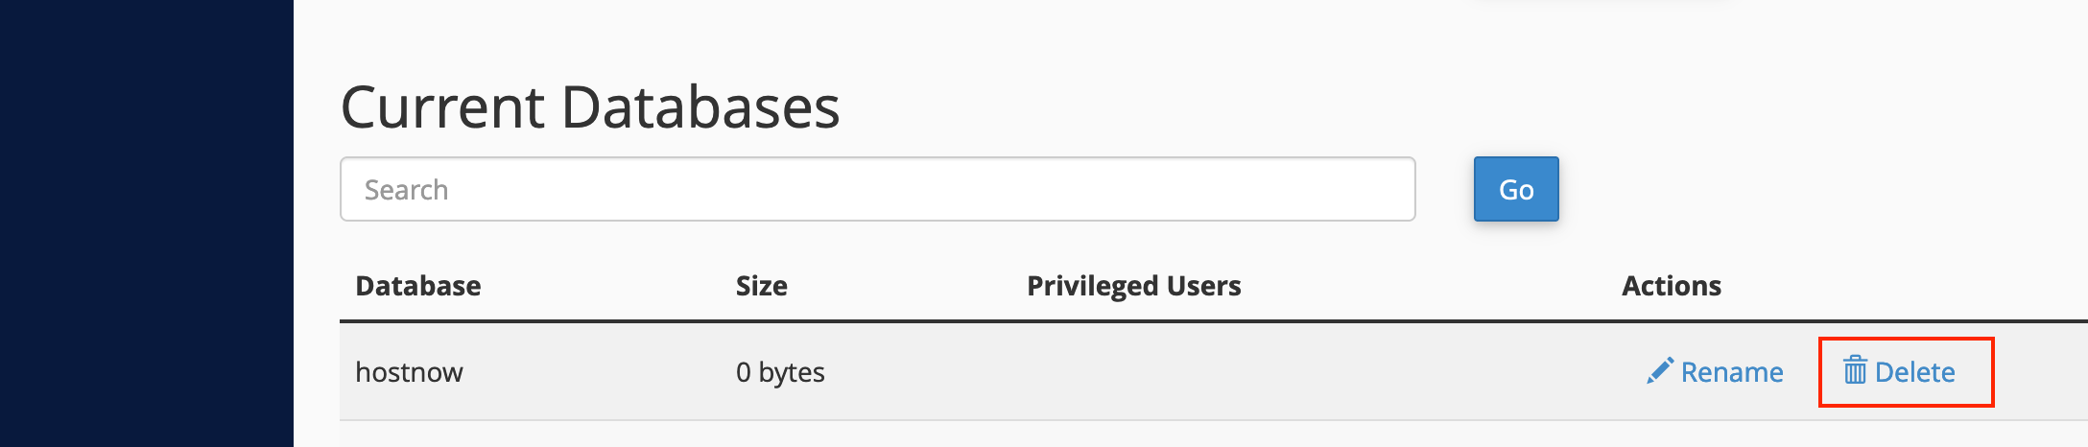Viewport: 2088px width, 447px height.
Task: Click the empty row beneath hostnow
Action: click(x=1213, y=435)
